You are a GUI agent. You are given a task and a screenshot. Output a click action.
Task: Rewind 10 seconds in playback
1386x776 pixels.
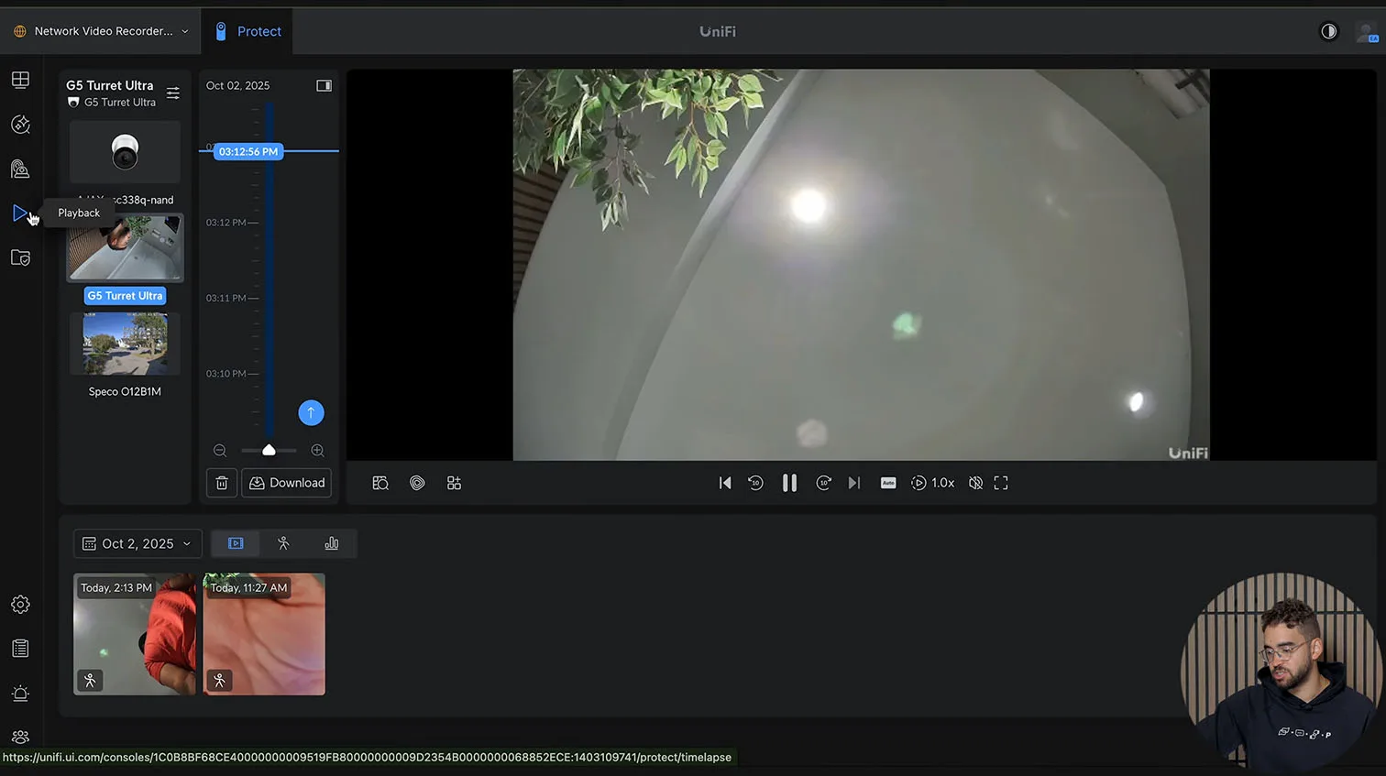tap(755, 483)
